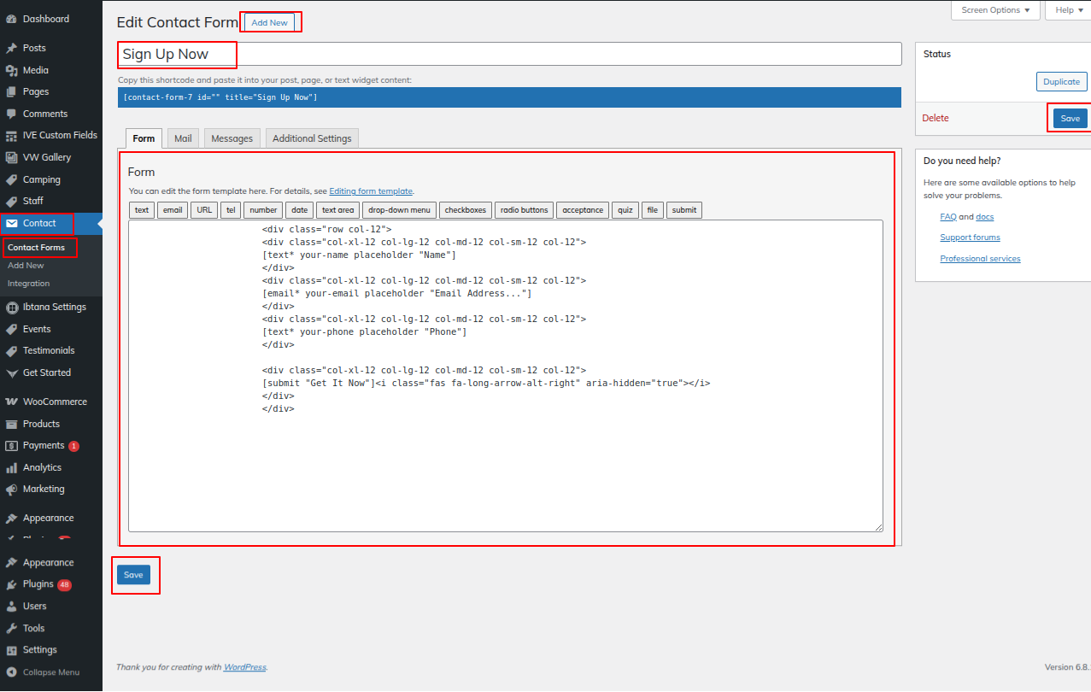
Task: Insert a radio buttons form tag
Action: (524, 210)
